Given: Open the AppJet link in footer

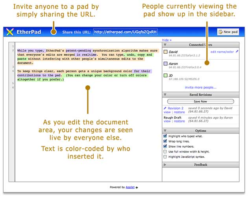Looking at the screenshot, I should point(130,187).
